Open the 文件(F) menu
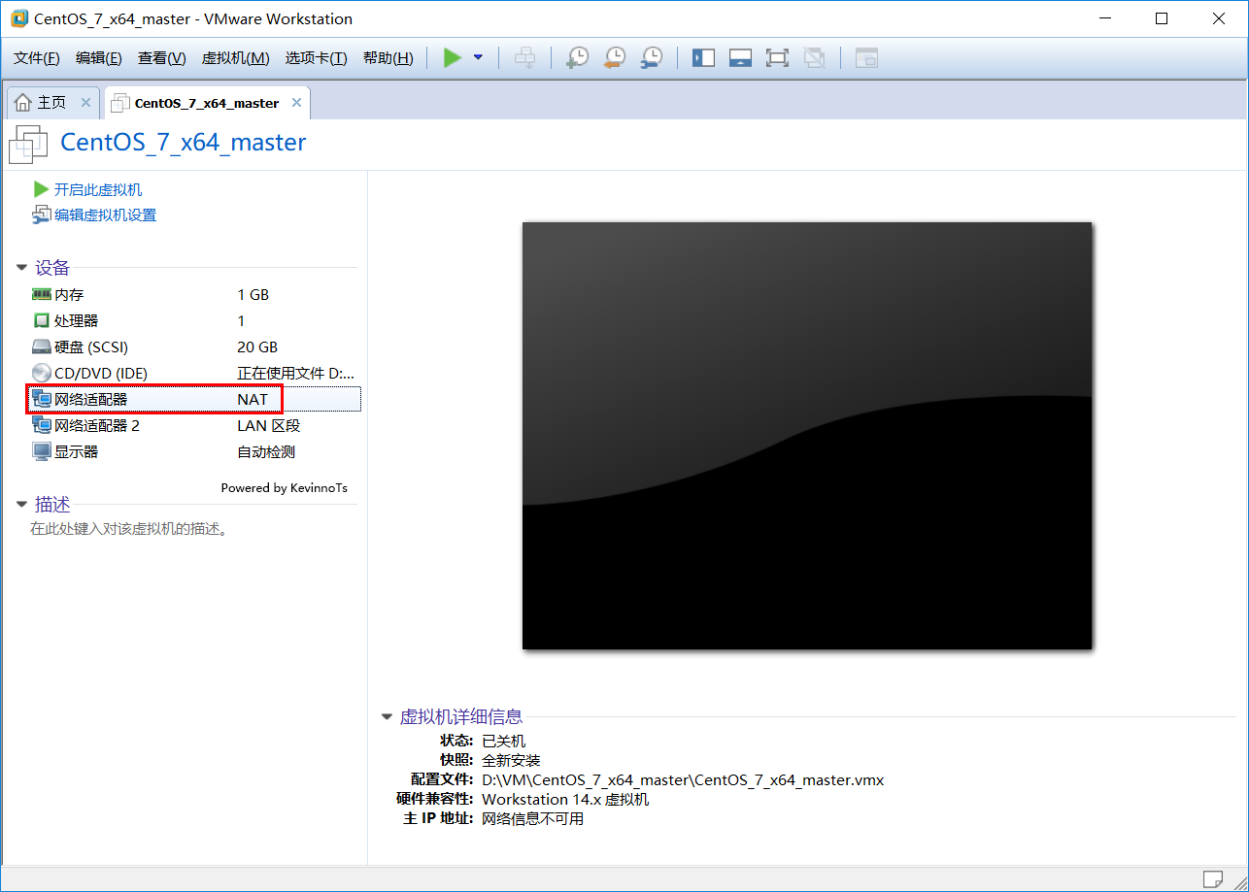Viewport: 1249px width, 892px height. pos(37,58)
